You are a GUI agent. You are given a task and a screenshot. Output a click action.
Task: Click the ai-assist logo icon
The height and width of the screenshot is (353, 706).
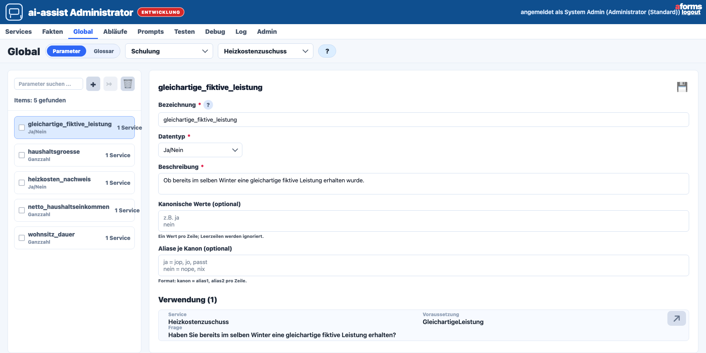point(14,12)
